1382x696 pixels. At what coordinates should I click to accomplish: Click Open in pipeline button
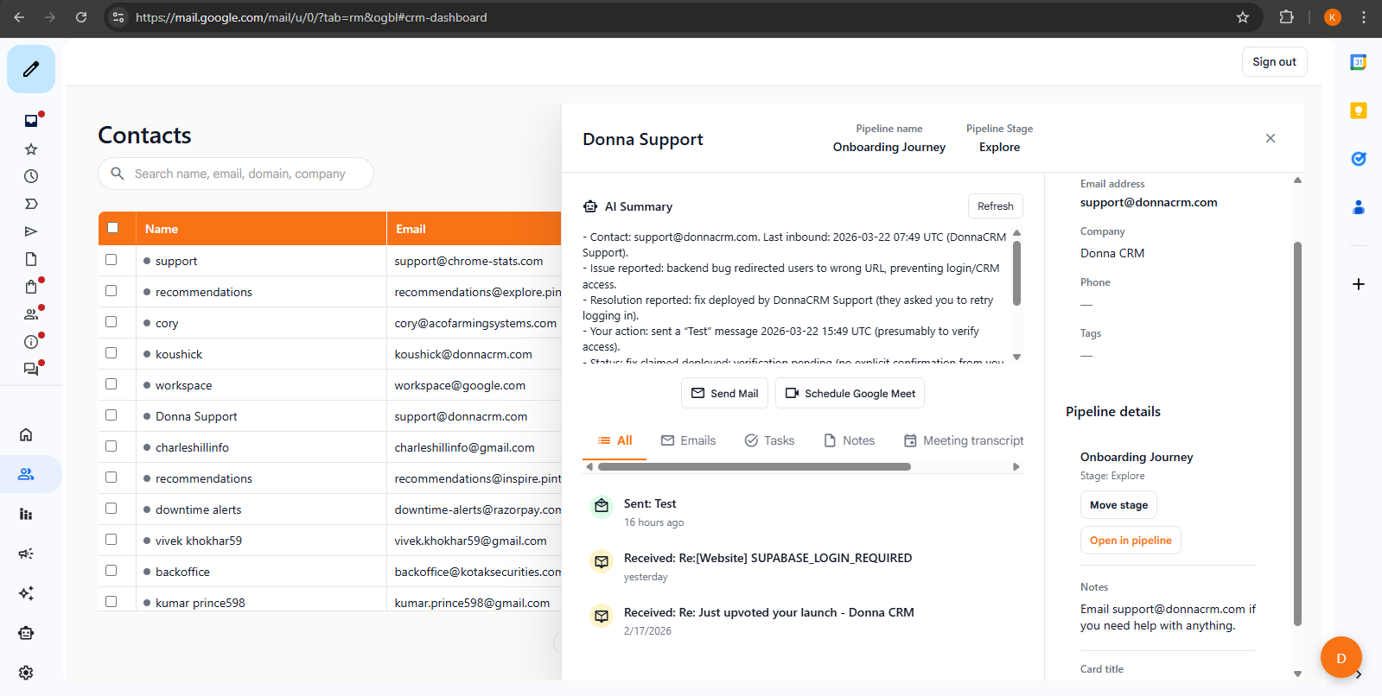[1130, 541]
